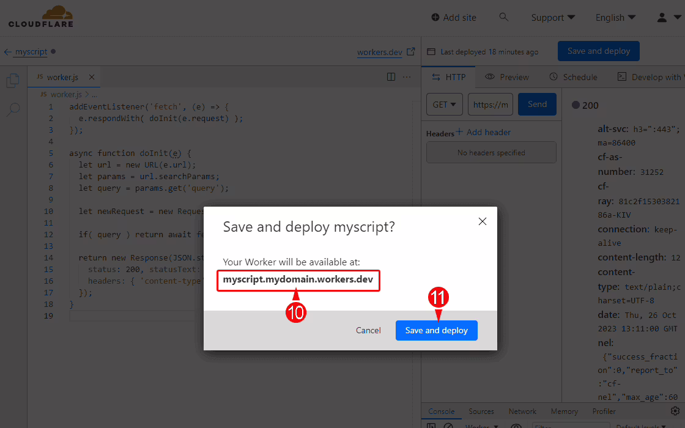Close the Save and deploy dialog
The width and height of the screenshot is (685, 428).
tap(483, 221)
